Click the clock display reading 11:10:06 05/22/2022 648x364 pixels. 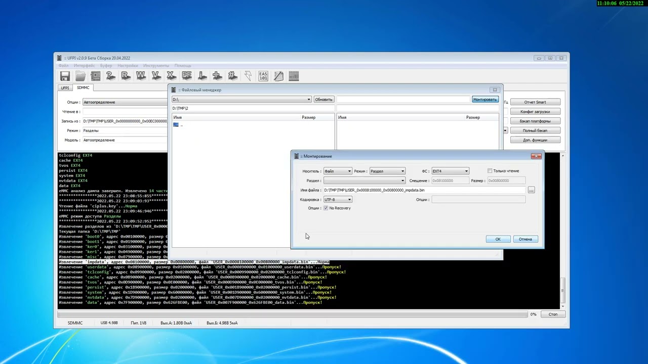pyautogui.click(x=622, y=4)
